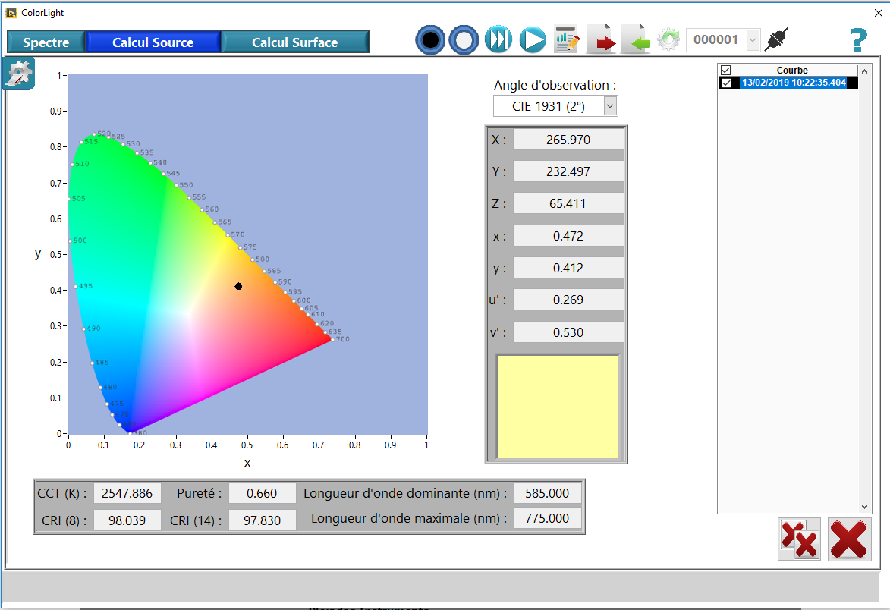
Task: Click the blue play icon
Action: tap(533, 40)
